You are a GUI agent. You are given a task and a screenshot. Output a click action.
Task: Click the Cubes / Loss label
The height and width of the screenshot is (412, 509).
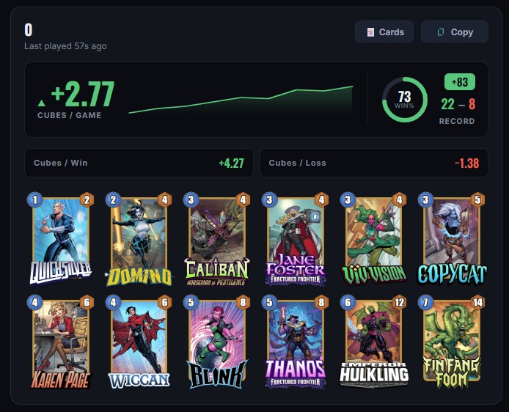click(x=297, y=163)
